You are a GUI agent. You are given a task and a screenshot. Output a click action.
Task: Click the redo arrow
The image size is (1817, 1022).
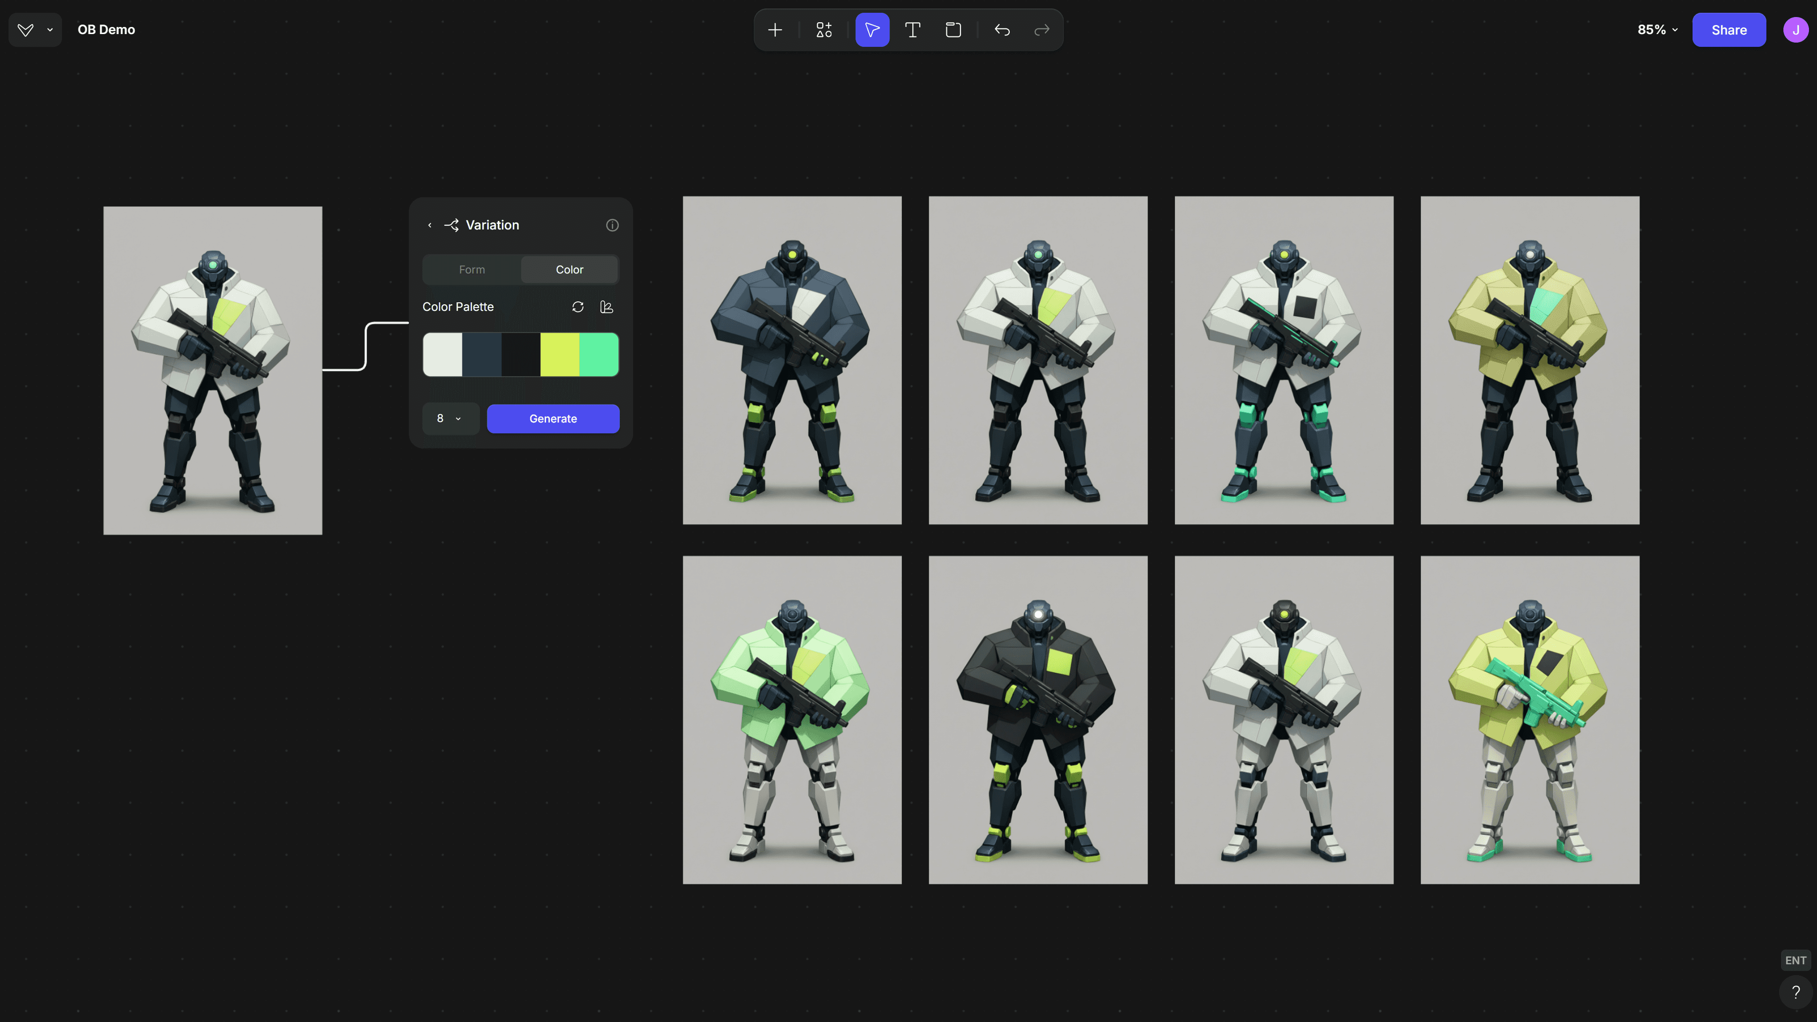(1042, 30)
